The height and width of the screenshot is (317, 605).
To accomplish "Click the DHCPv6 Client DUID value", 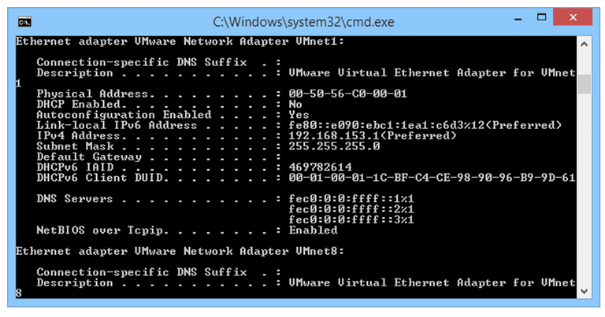I will click(432, 178).
